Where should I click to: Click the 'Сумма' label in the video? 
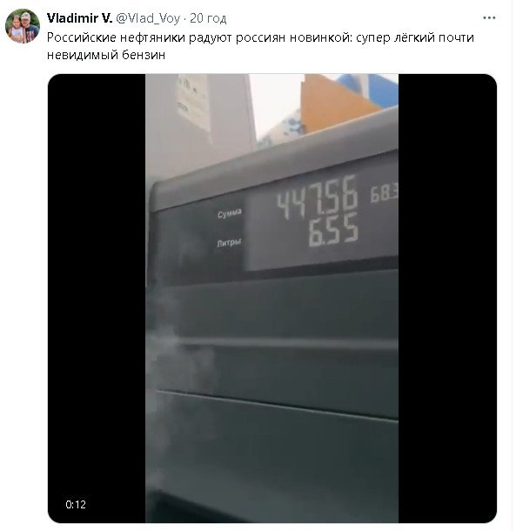point(230,213)
